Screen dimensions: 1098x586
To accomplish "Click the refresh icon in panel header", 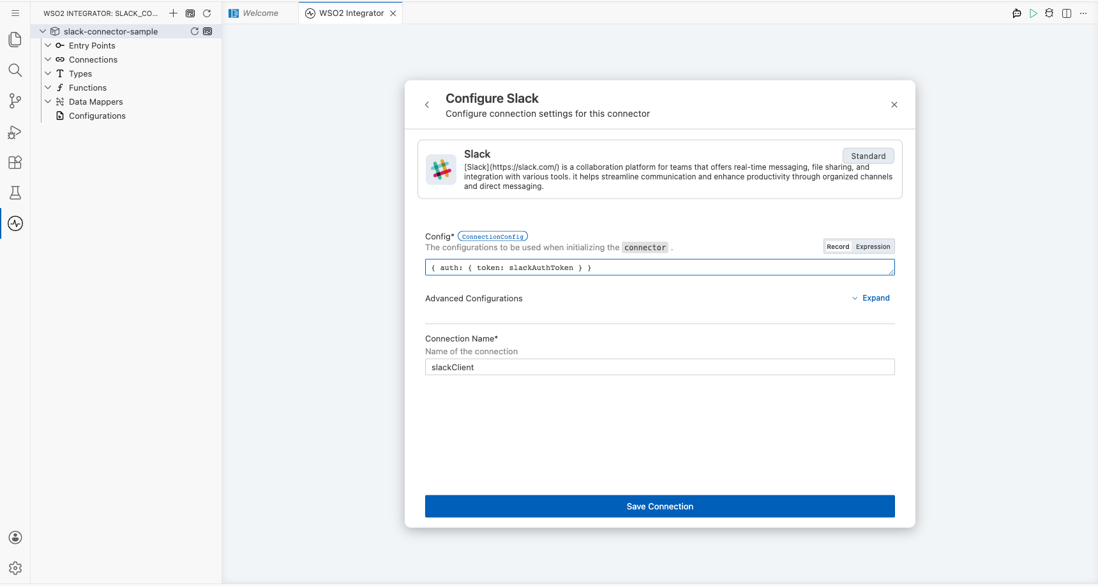I will tap(207, 13).
